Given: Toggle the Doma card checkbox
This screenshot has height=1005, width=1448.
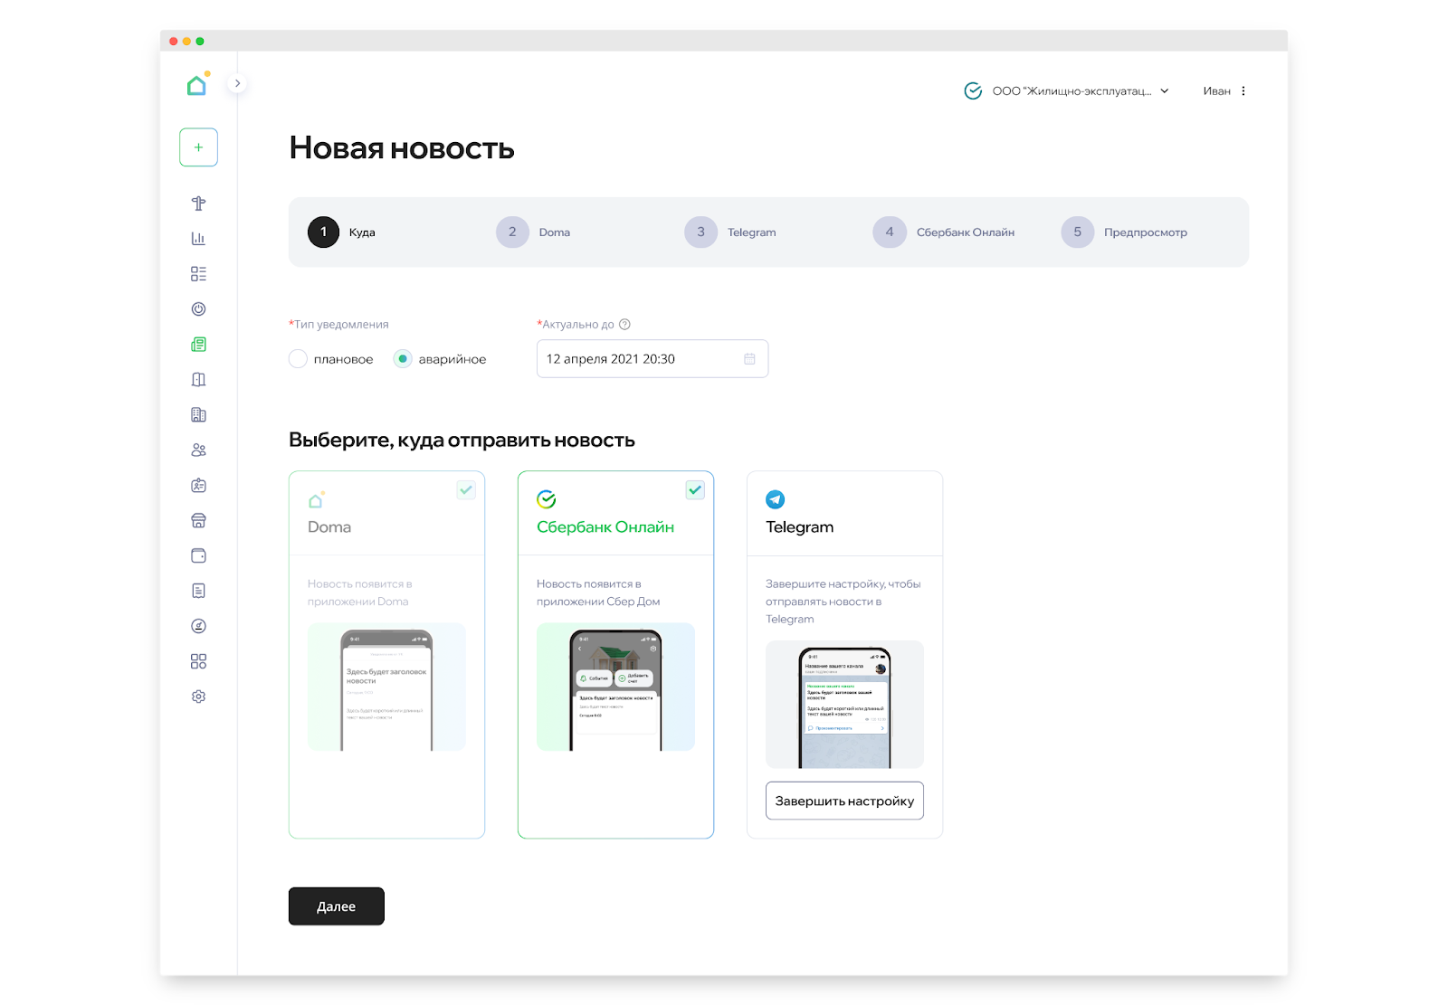Looking at the screenshot, I should pos(466,490).
